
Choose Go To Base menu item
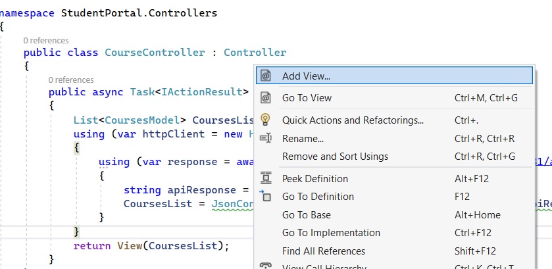(394, 215)
